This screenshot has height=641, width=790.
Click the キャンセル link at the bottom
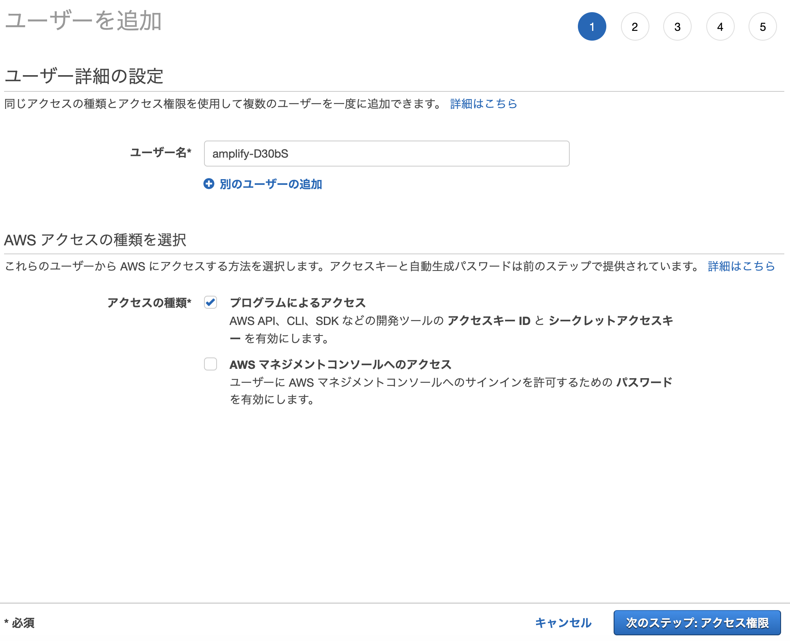point(564,623)
